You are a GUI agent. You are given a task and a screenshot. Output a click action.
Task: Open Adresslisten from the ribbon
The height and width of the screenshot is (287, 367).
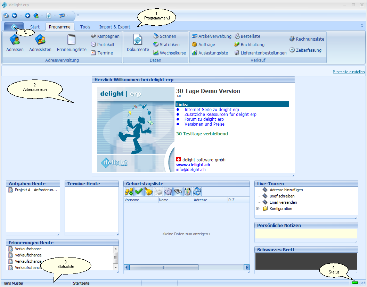(40, 43)
